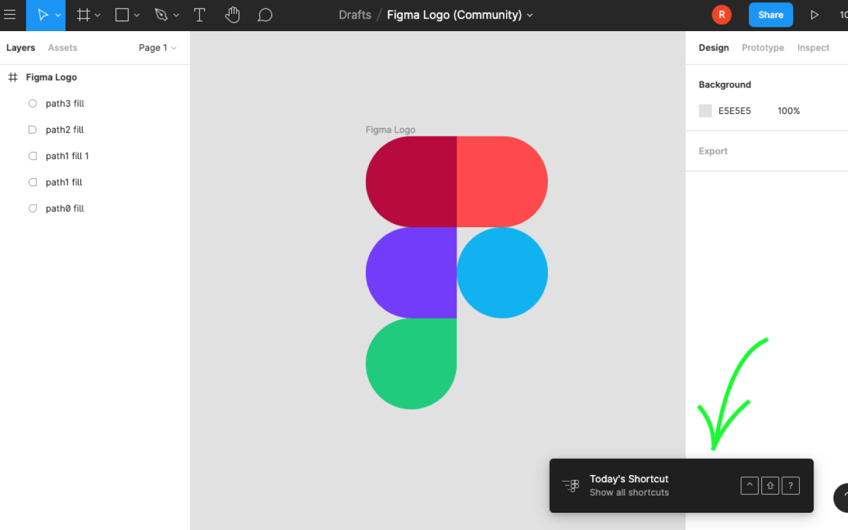
Task: Open the main hamburger menu
Action: click(10, 15)
